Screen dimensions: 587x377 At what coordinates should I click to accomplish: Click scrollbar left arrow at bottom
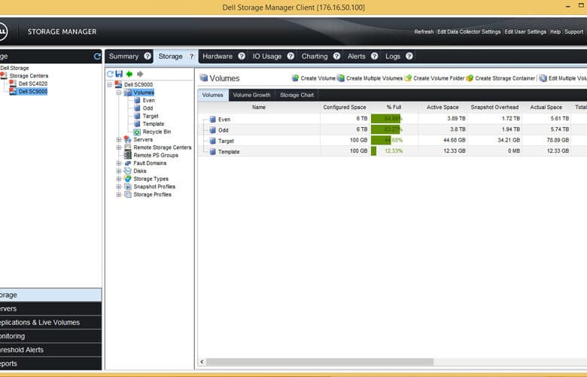202,362
